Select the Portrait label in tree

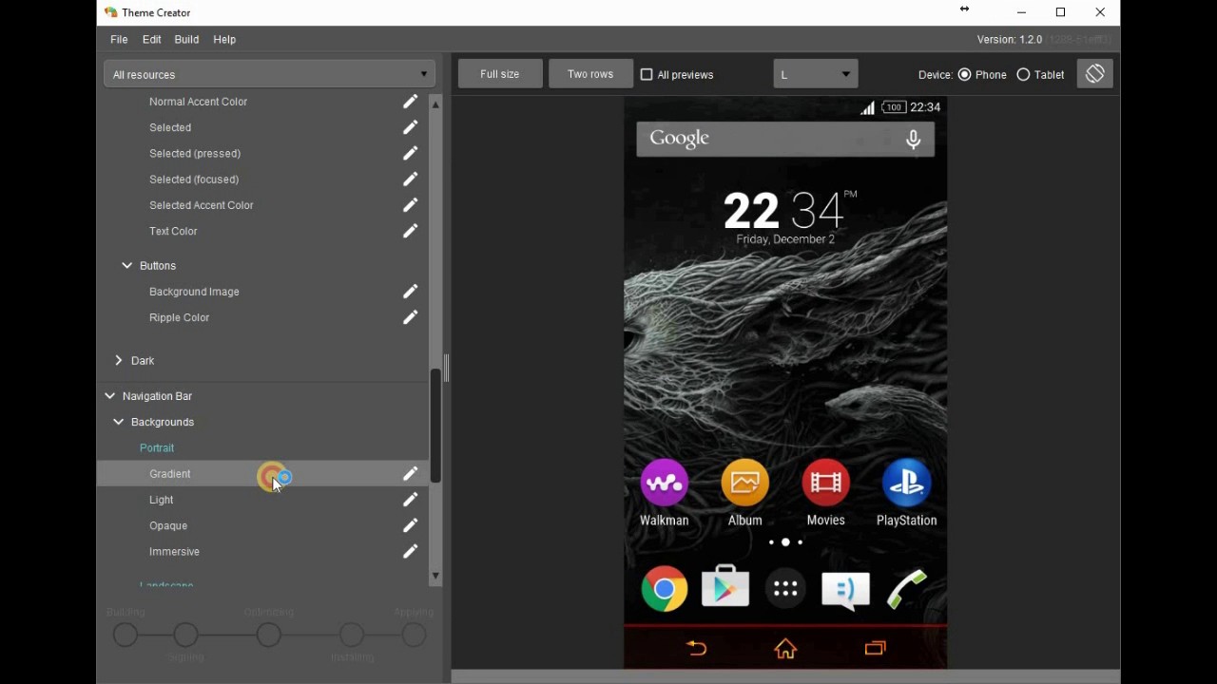point(157,447)
